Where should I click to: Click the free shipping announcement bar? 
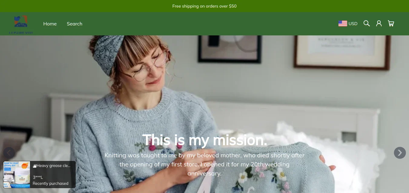(x=204, y=6)
